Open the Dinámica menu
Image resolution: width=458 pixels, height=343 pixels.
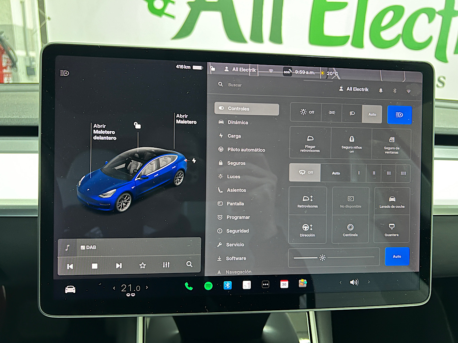click(238, 122)
